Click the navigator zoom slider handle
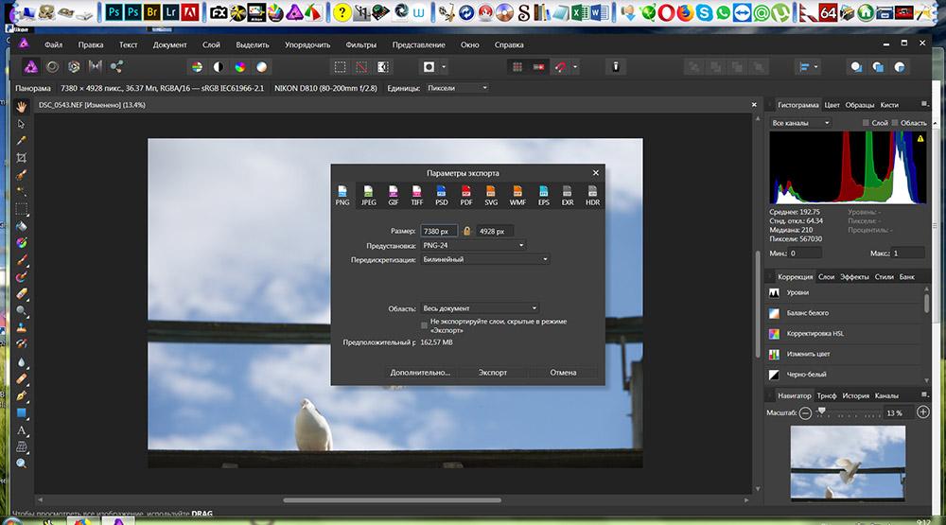 821,411
